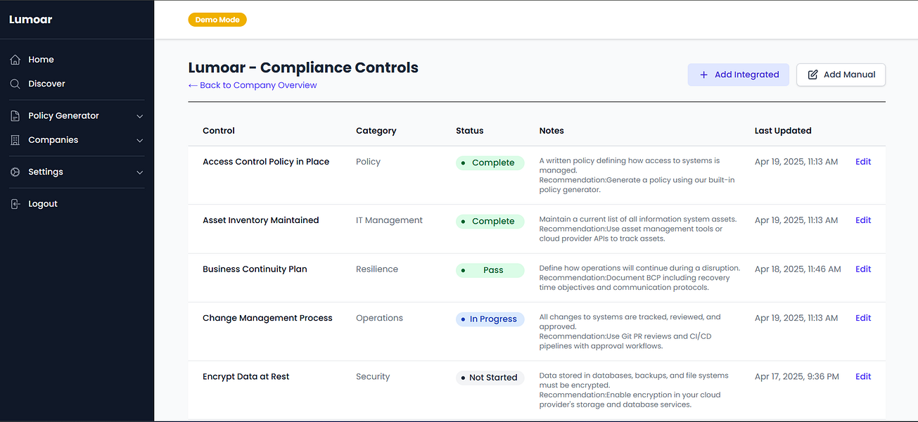This screenshot has height=422, width=918.
Task: Click the Logout door icon
Action: [15, 204]
